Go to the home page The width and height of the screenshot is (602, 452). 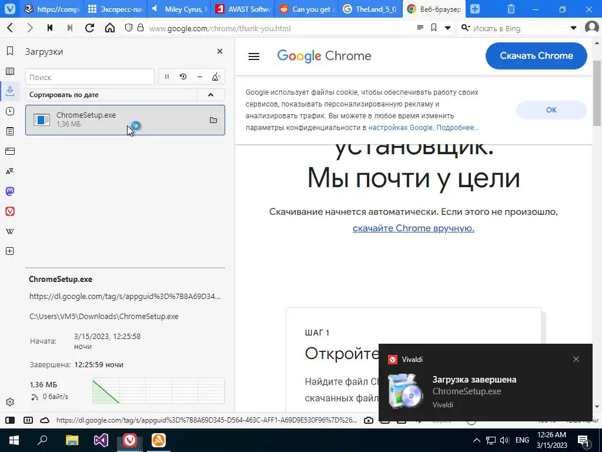coord(110,28)
